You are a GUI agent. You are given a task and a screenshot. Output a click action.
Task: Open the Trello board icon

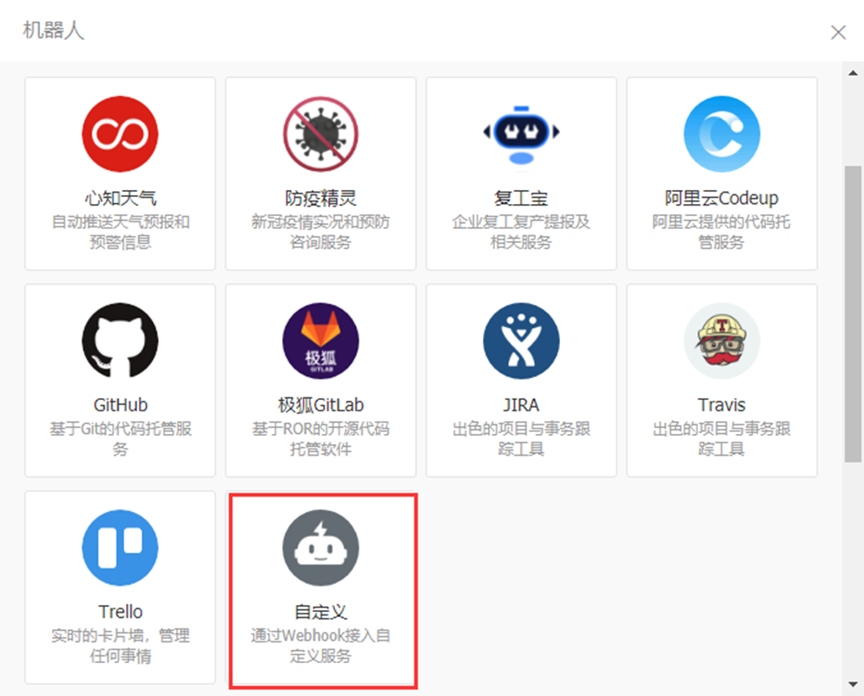[x=120, y=548]
